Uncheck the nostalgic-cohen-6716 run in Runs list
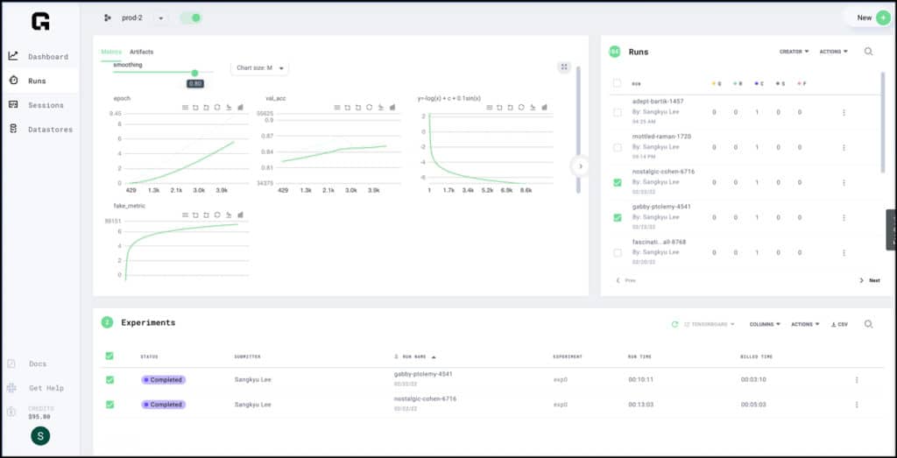This screenshot has width=897, height=458. point(618,182)
